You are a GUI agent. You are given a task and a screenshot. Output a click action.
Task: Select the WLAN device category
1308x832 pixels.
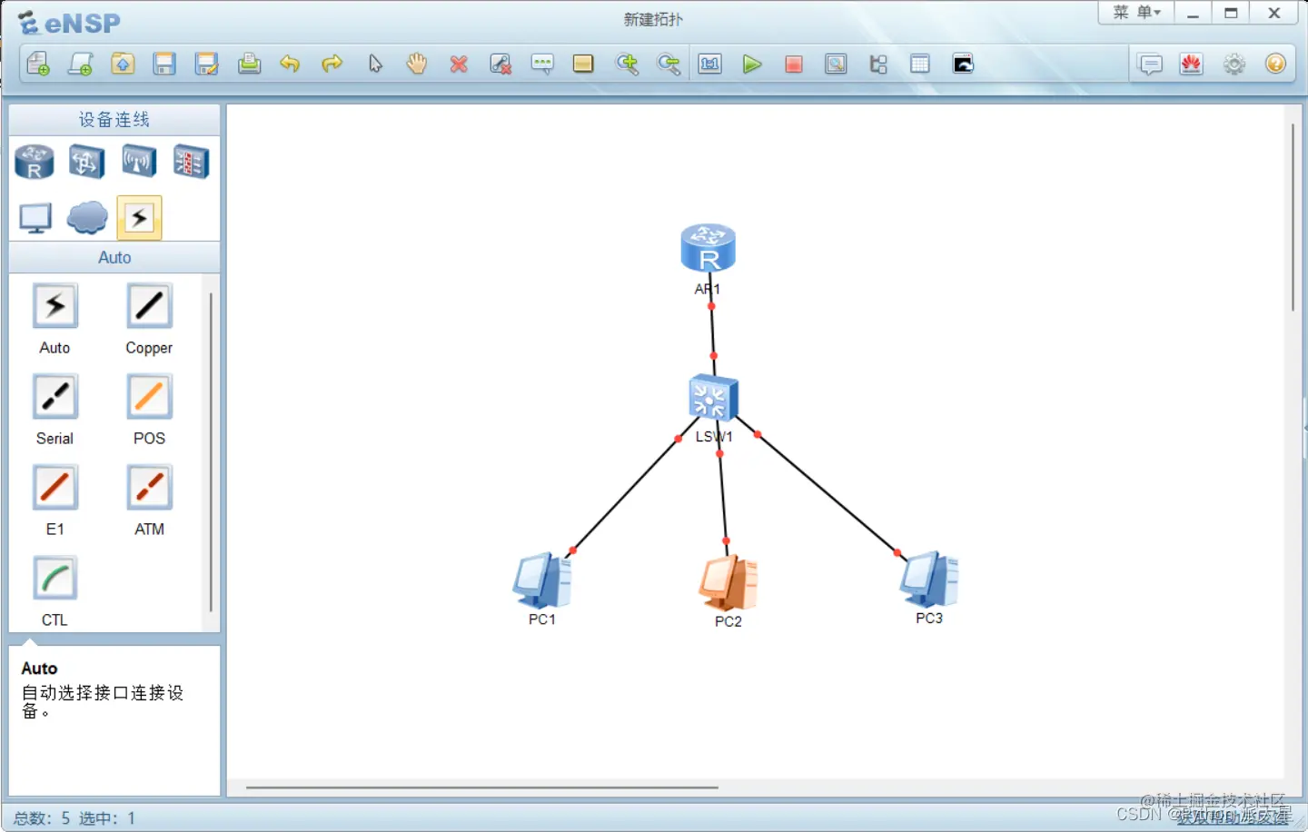(x=139, y=162)
